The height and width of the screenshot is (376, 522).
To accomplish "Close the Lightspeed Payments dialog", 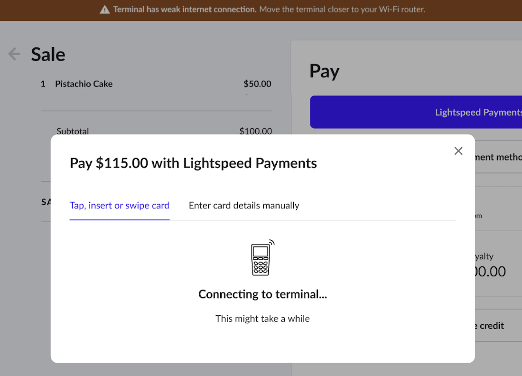I will [458, 151].
